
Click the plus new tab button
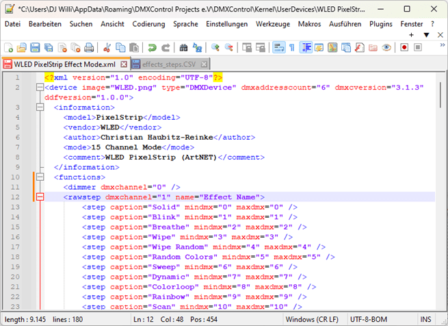[412, 35]
